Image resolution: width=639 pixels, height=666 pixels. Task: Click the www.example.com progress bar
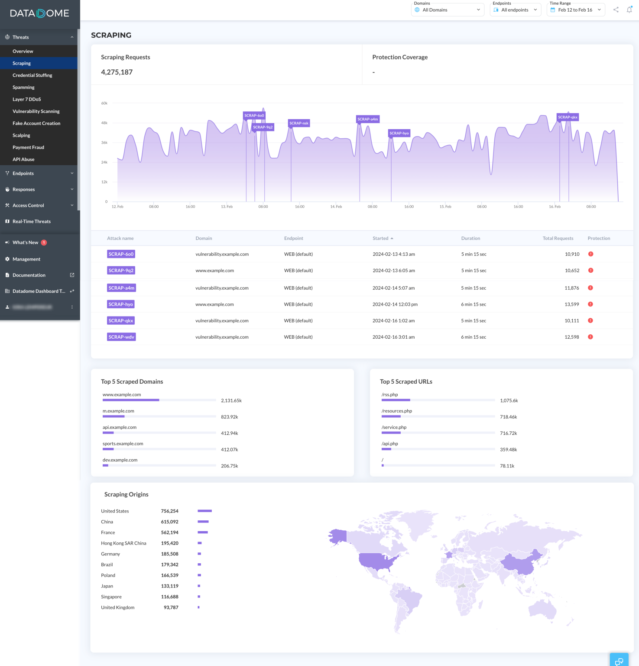click(x=159, y=400)
